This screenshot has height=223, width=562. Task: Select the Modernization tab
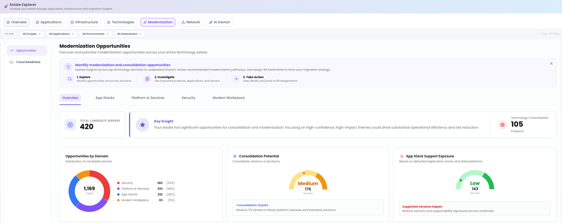(x=158, y=22)
